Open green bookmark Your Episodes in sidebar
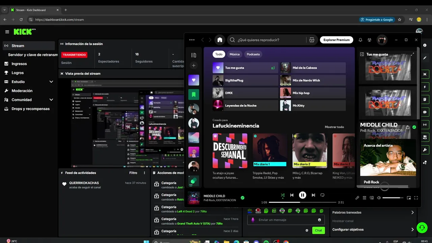The width and height of the screenshot is (432, 243). [194, 94]
